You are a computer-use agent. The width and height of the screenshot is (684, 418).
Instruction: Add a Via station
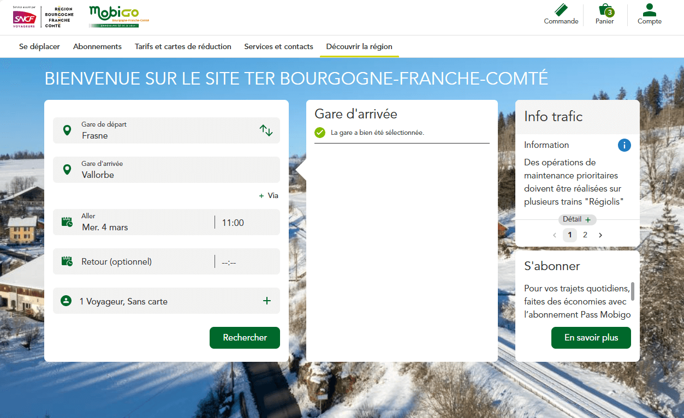pos(269,195)
